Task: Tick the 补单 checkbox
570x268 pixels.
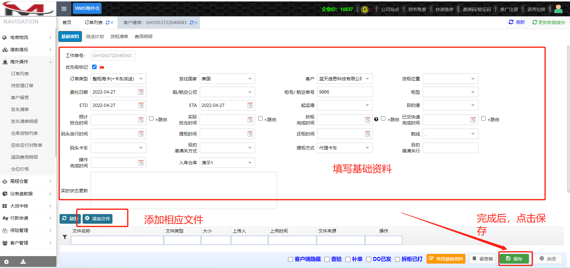Action: pyautogui.click(x=348, y=259)
